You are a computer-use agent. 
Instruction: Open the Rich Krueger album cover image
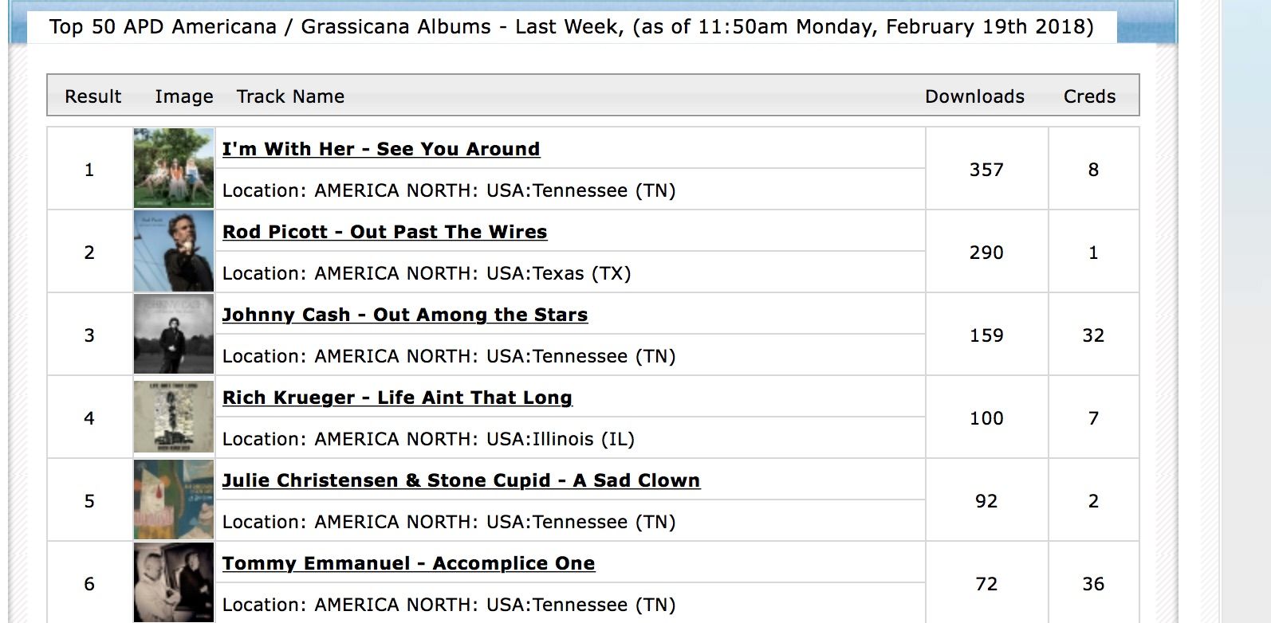[x=174, y=417]
